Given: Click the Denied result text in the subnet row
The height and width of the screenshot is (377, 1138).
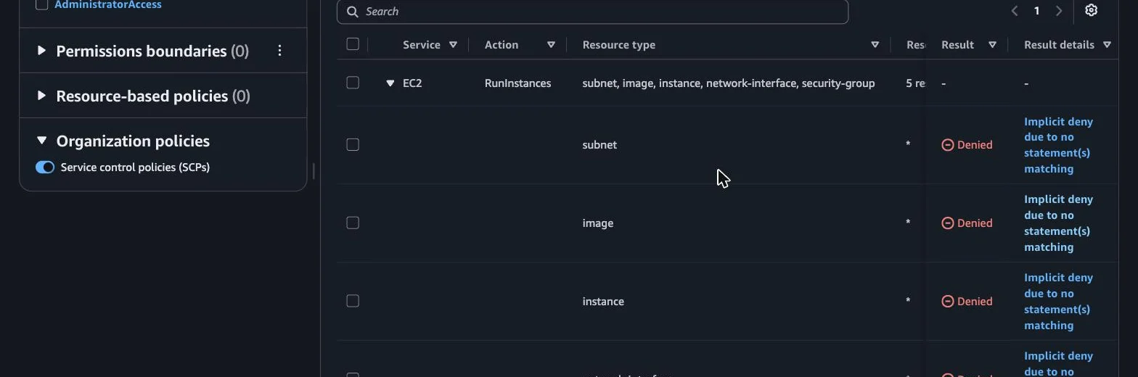Looking at the screenshot, I should pos(975,145).
